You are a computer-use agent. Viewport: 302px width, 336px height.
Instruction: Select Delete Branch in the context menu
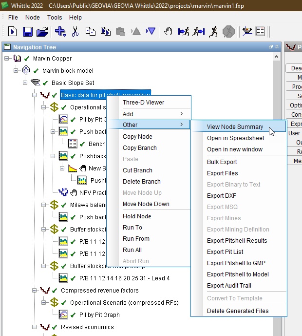point(149,182)
